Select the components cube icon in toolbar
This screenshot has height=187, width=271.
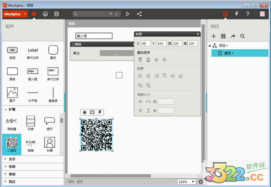[x=34, y=14]
